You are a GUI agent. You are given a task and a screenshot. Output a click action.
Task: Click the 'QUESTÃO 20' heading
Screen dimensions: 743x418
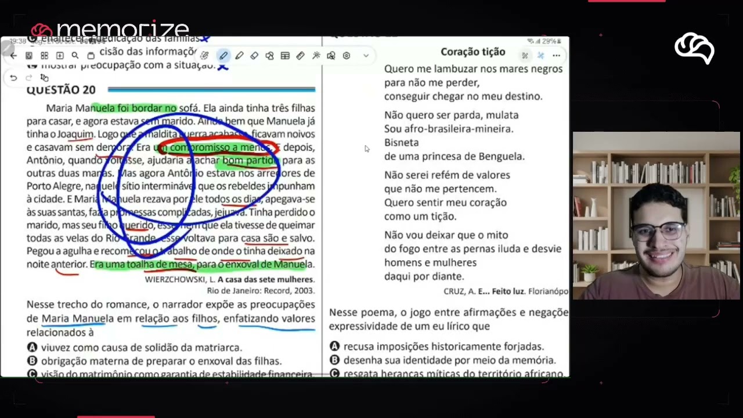(x=61, y=89)
